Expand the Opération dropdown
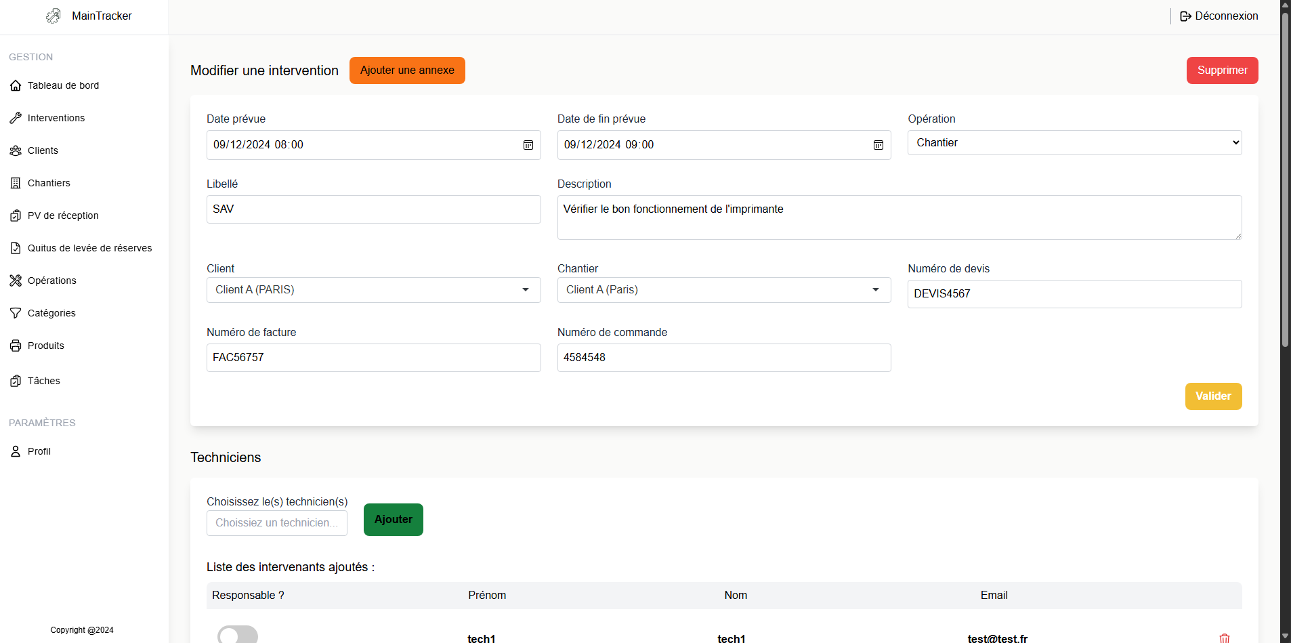Viewport: 1291px width, 643px height. click(x=1074, y=143)
